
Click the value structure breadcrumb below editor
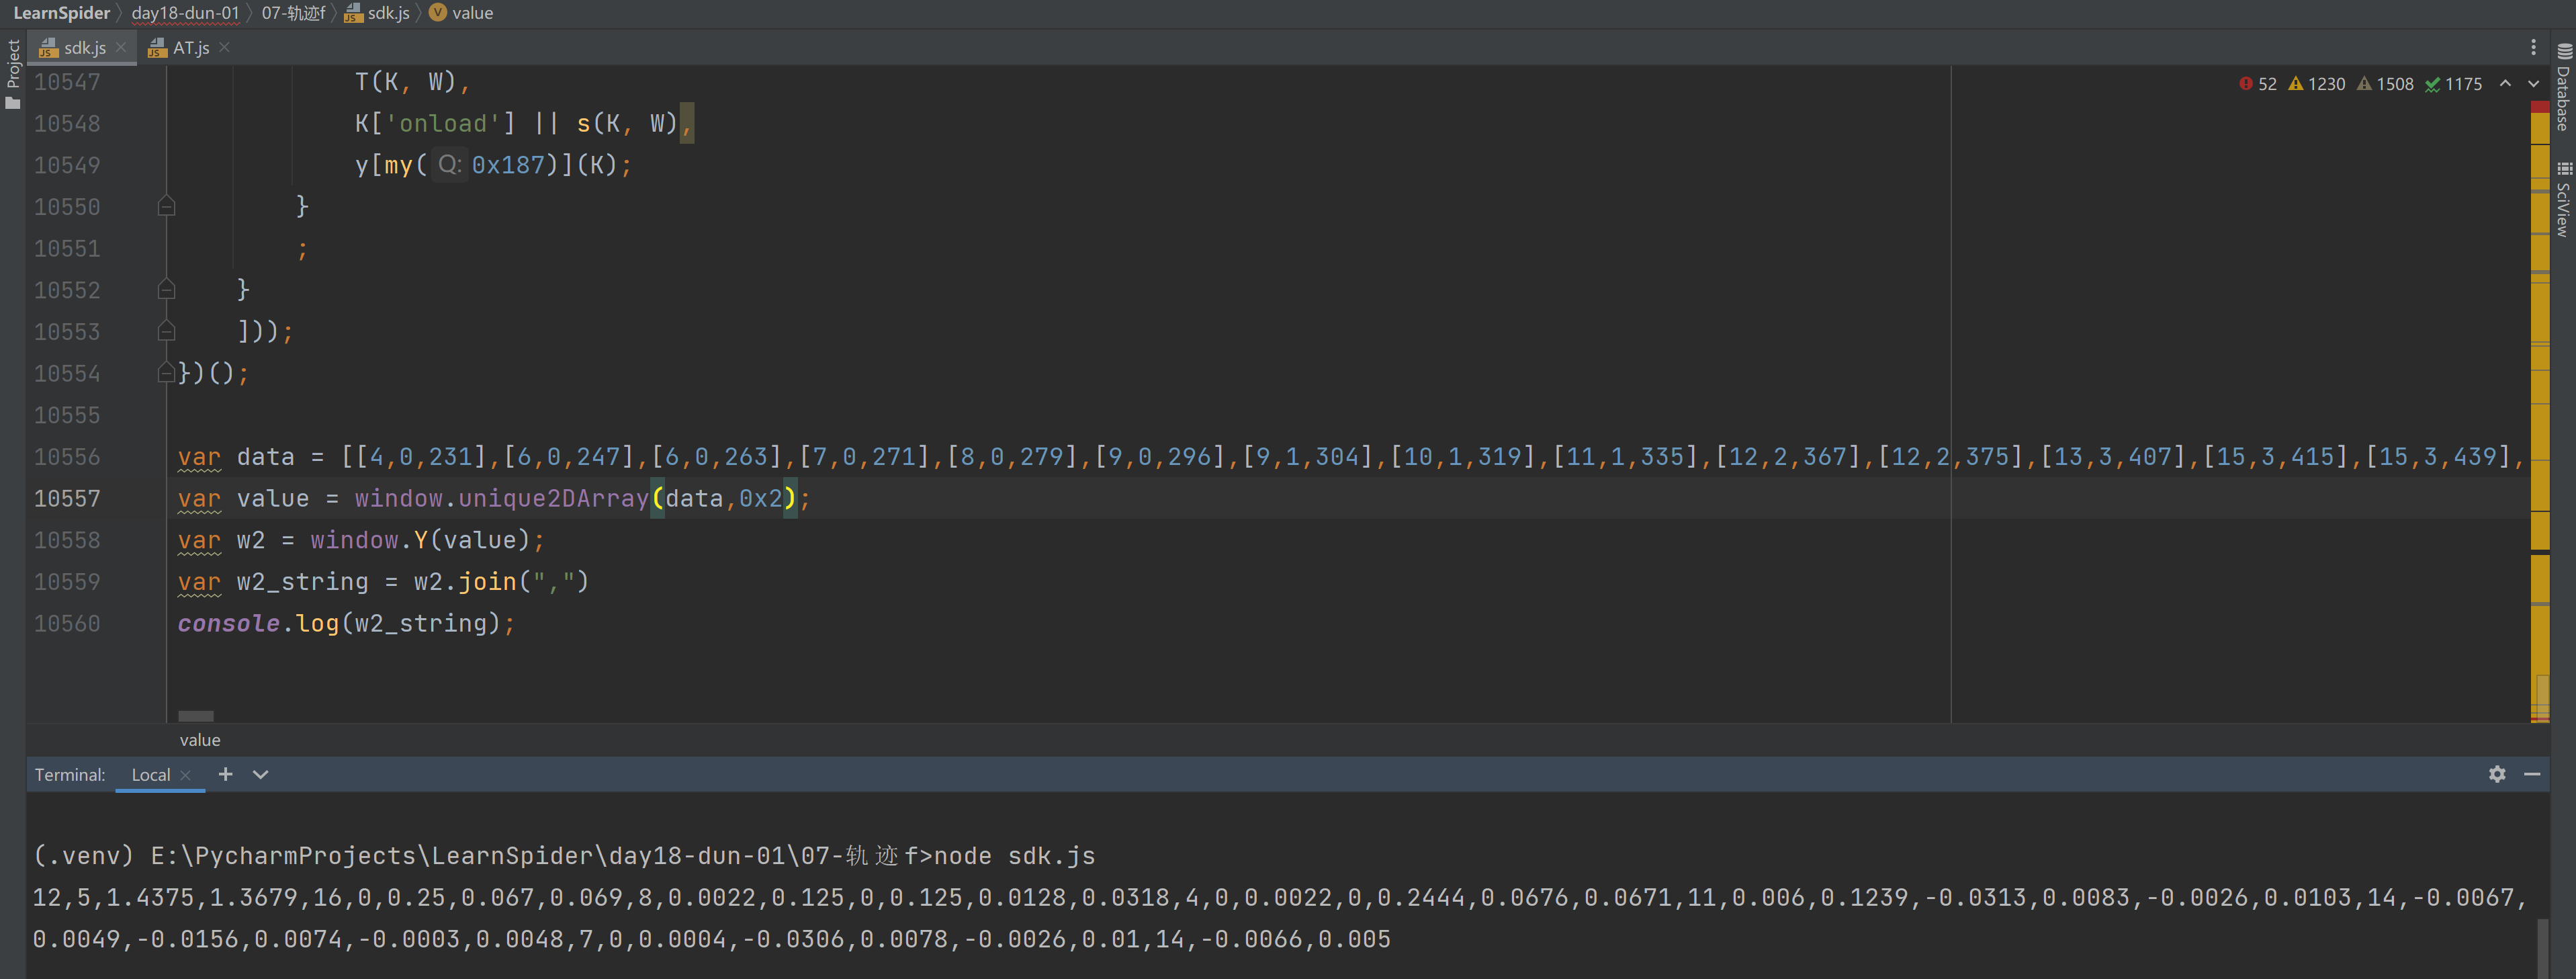(x=200, y=740)
